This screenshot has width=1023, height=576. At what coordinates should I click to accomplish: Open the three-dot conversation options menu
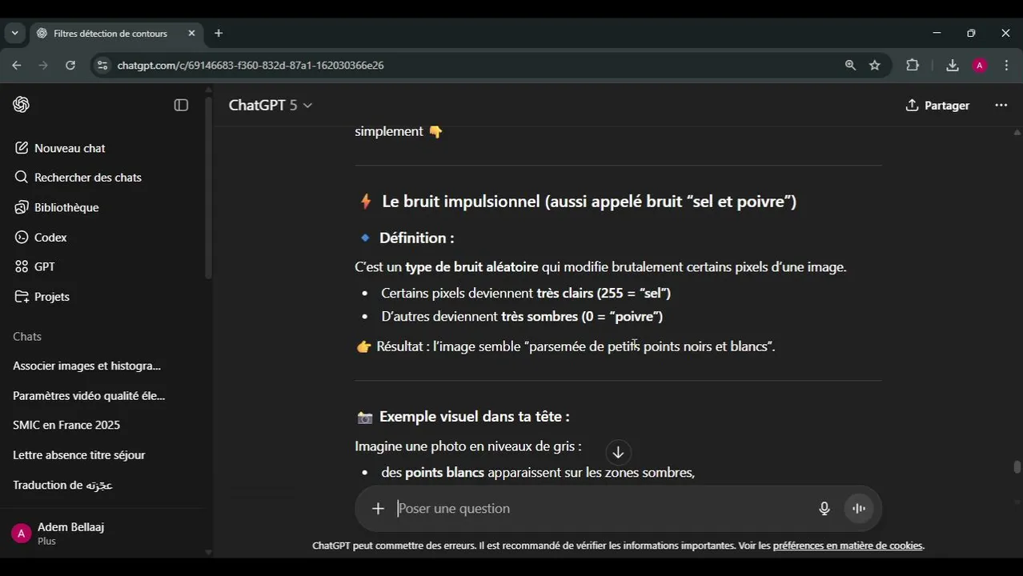pos(1001,106)
